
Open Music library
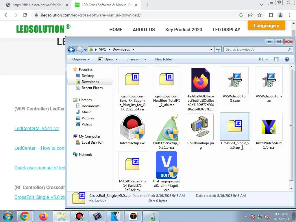86,112
